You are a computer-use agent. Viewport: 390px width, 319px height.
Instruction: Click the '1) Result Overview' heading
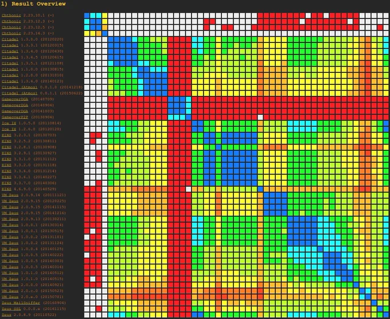click(x=33, y=4)
